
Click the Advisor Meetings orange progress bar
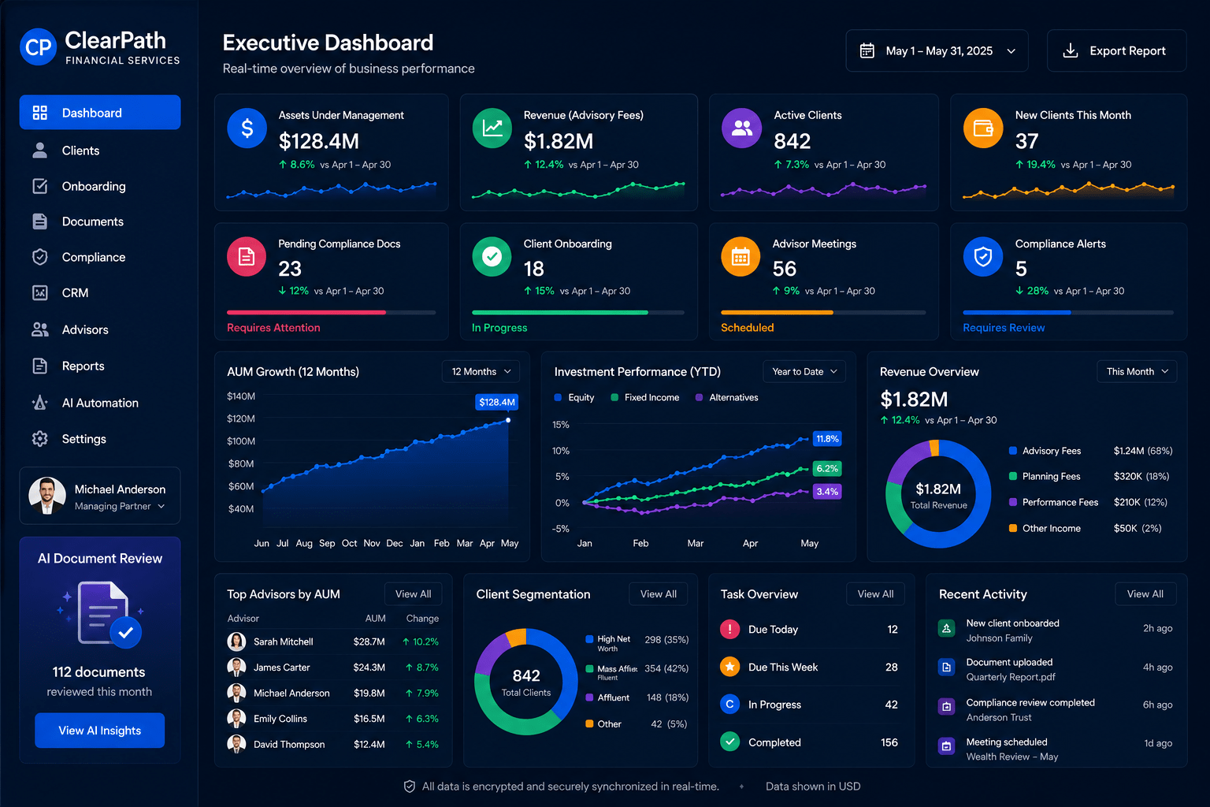777,313
